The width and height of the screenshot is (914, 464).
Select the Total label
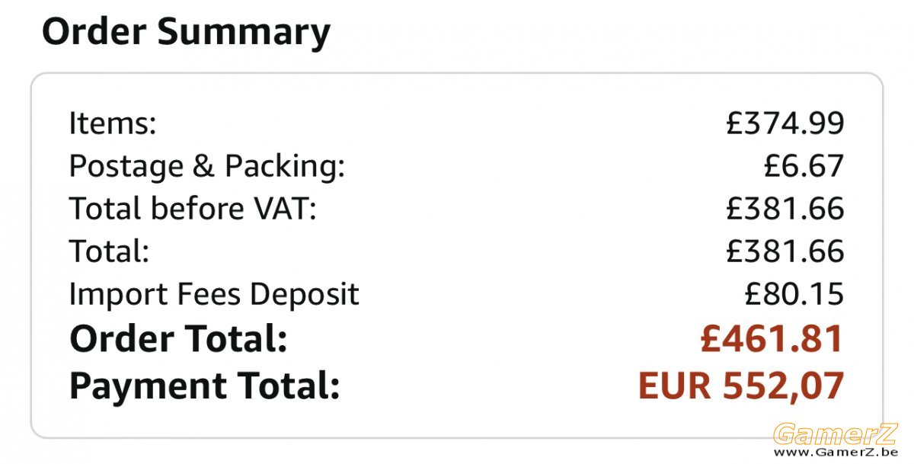109,251
